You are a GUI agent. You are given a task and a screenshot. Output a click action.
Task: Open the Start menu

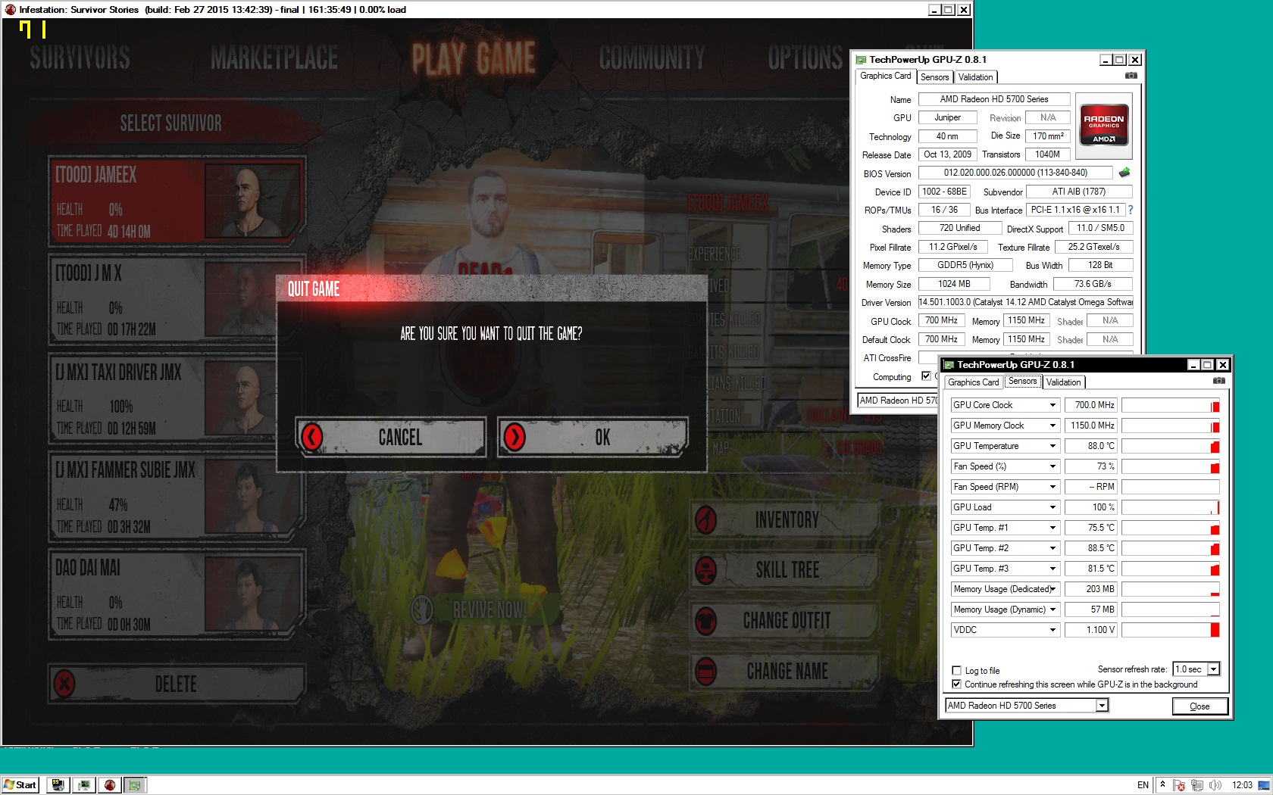[x=20, y=785]
